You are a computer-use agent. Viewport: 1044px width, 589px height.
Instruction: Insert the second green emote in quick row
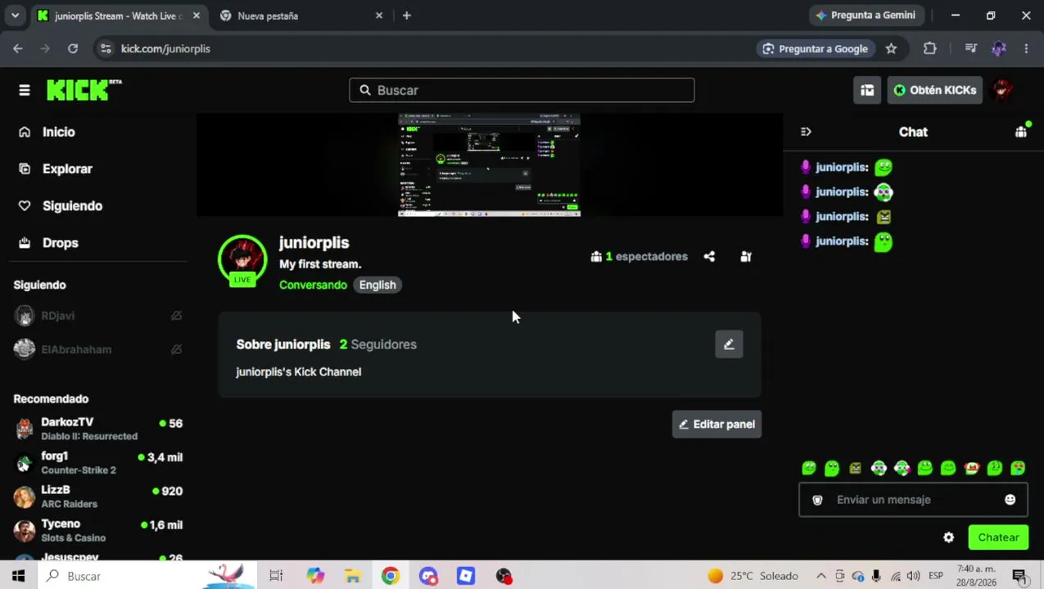832,468
